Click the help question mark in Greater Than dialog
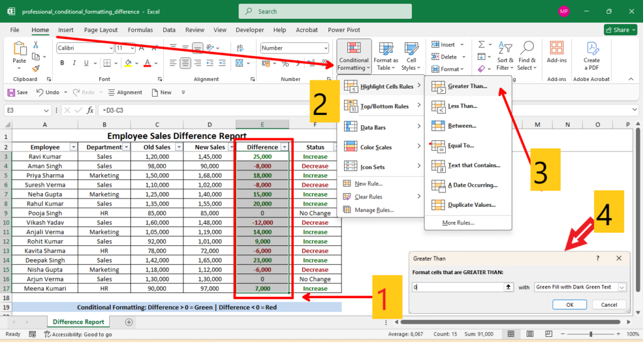 pos(598,258)
